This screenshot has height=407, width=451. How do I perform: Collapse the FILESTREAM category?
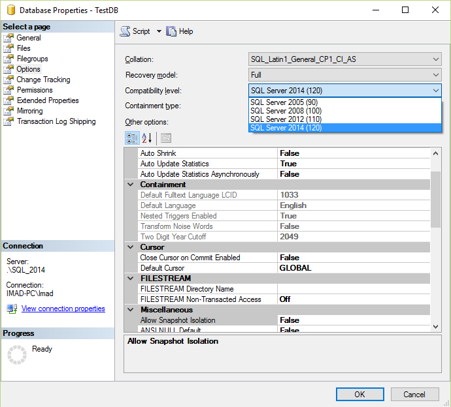pyautogui.click(x=131, y=278)
